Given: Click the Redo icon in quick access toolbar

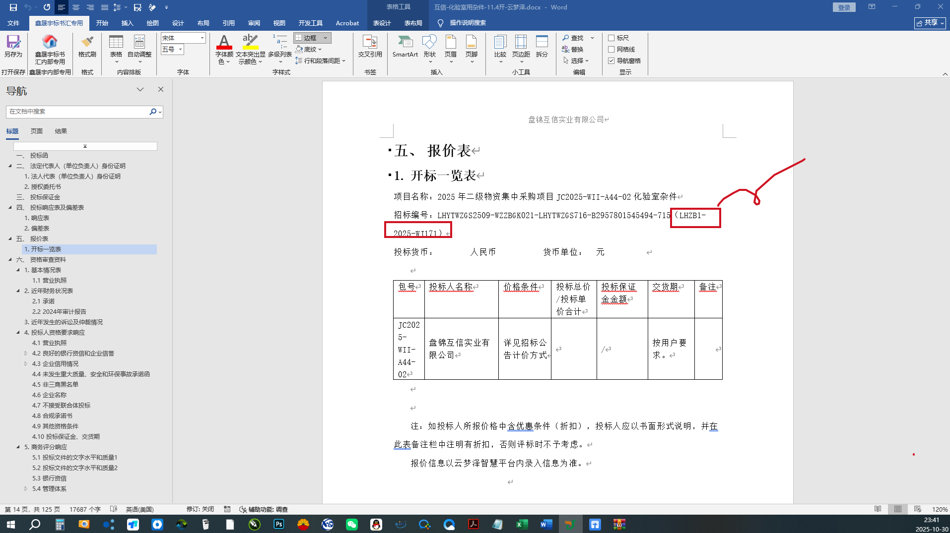Looking at the screenshot, I should [47, 7].
